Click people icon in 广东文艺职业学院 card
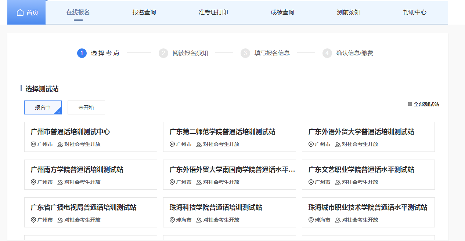Screen dimensions: 465x241 pos(338,182)
